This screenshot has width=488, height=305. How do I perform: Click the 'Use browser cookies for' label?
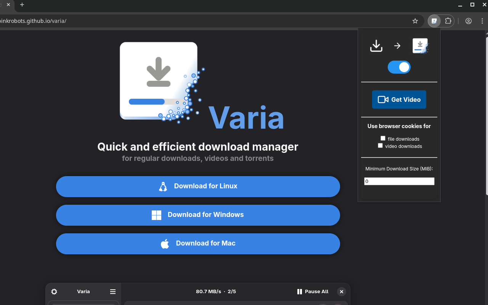click(x=399, y=126)
